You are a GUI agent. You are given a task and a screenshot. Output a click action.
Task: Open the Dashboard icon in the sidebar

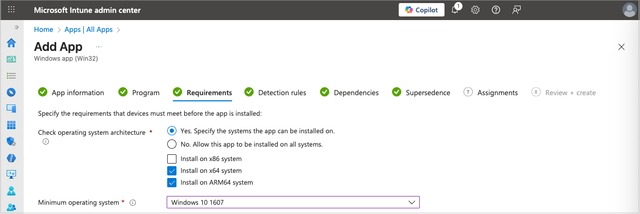coord(11,59)
